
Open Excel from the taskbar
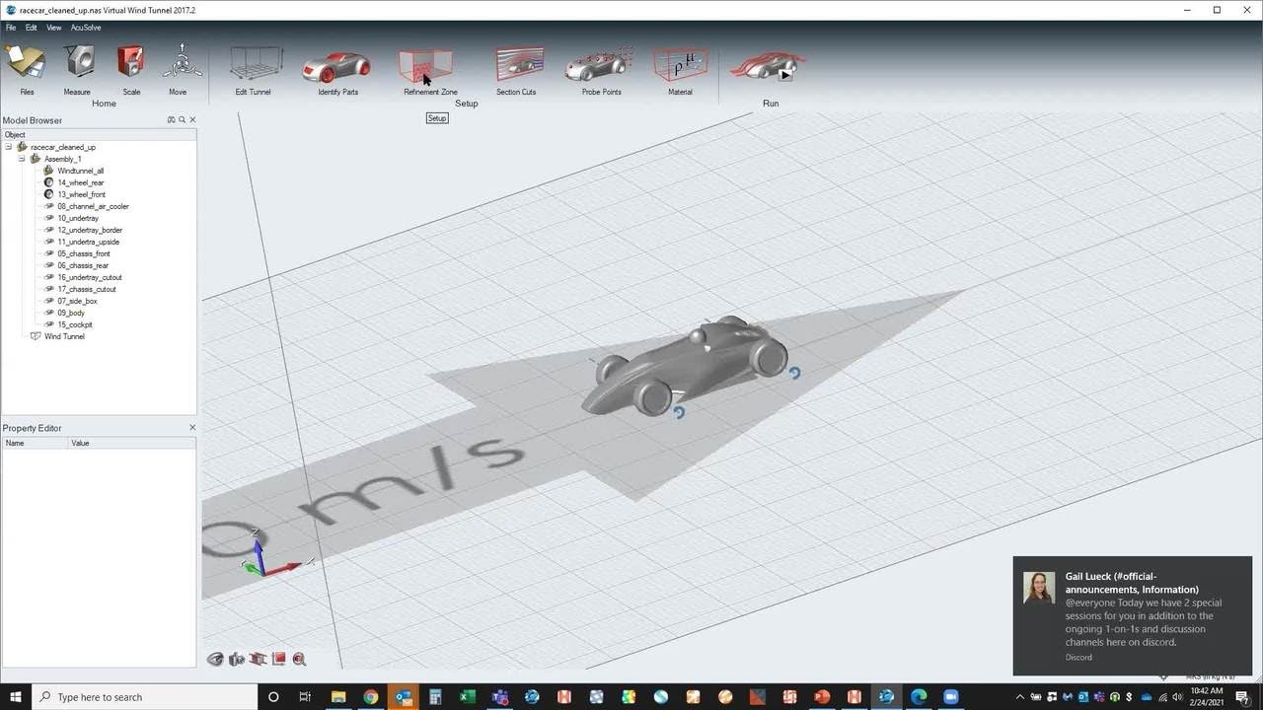tap(468, 696)
